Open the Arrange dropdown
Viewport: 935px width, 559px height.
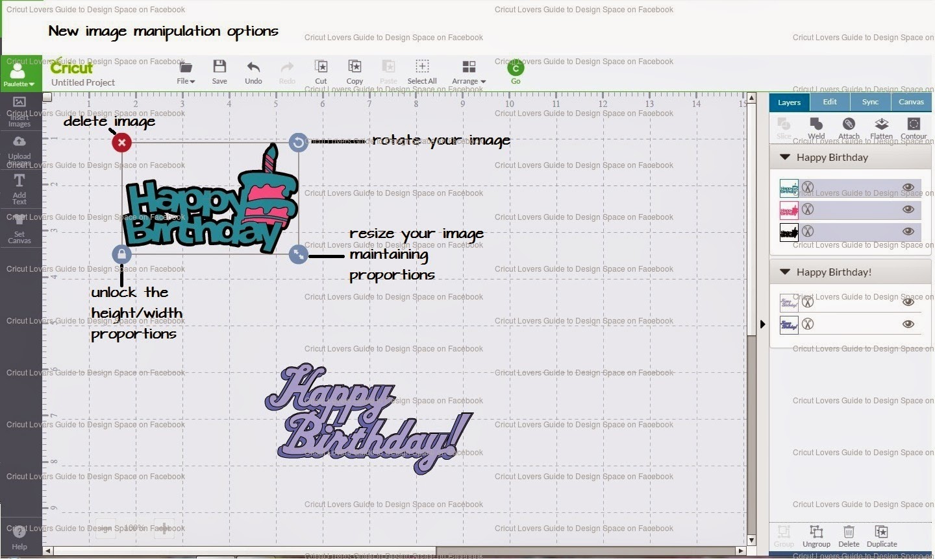tap(468, 73)
